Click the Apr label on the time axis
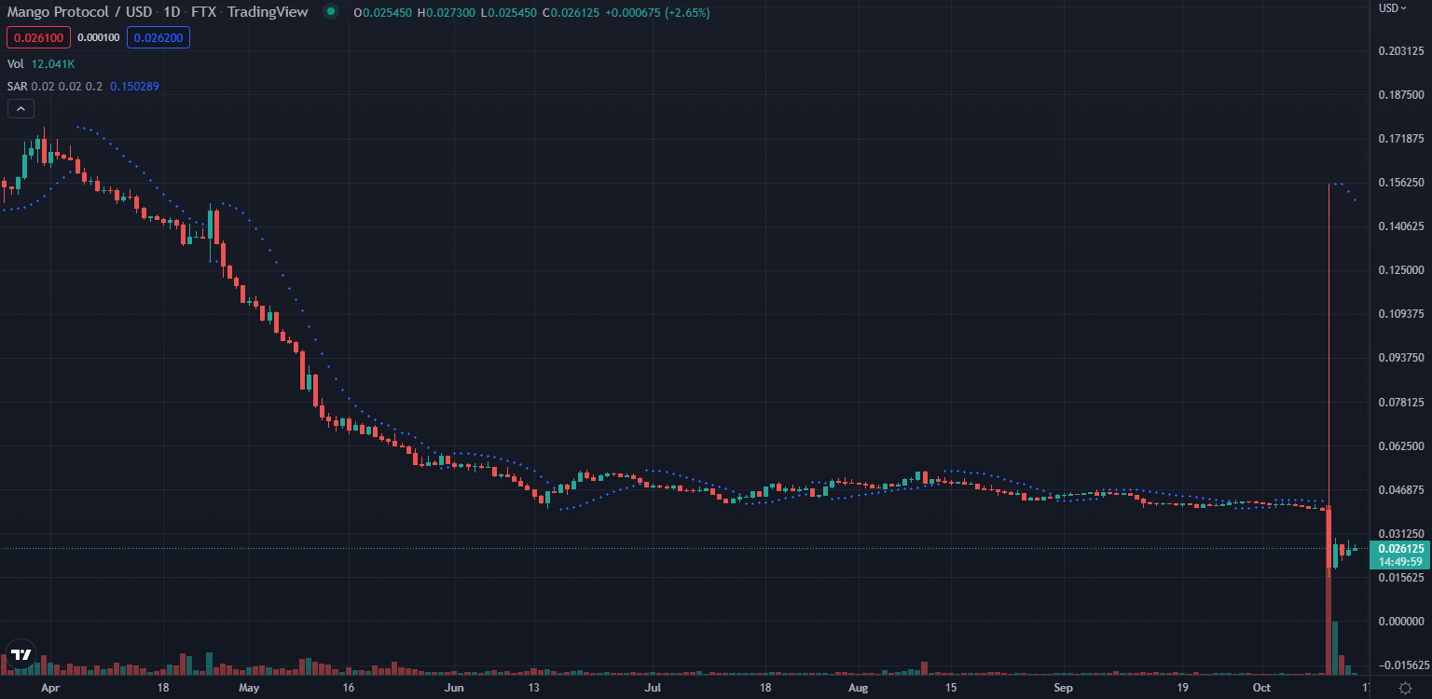 pos(50,688)
